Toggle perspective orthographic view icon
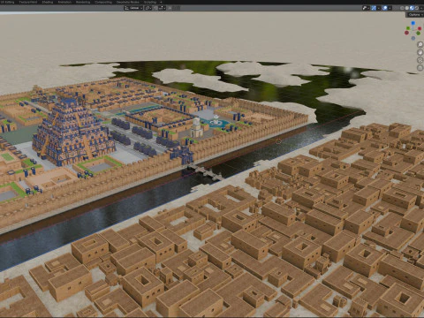 pos(420,68)
